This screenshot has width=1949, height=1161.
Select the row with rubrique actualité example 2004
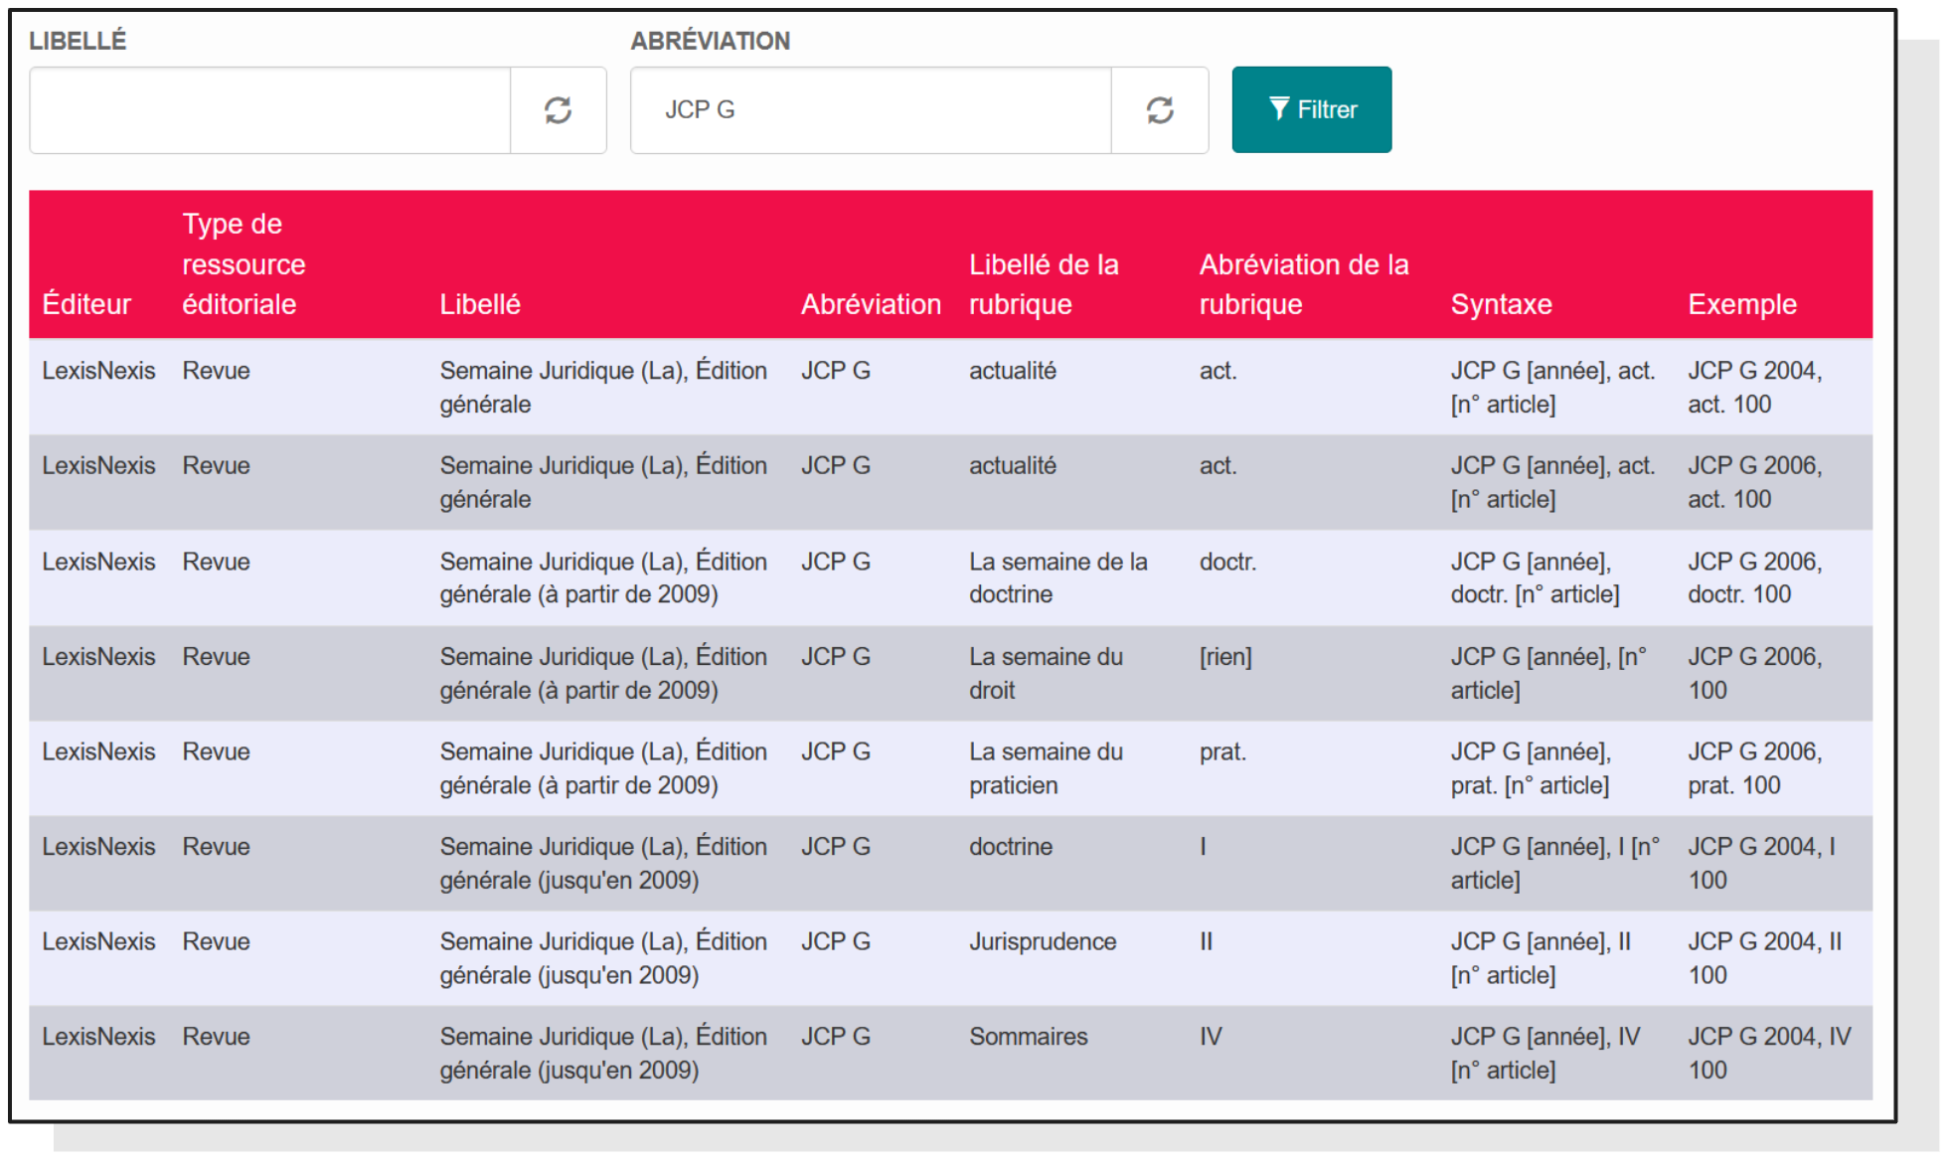(894, 387)
